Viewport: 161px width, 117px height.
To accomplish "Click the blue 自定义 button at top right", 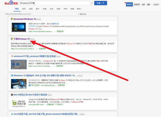I will [x=129, y=4].
